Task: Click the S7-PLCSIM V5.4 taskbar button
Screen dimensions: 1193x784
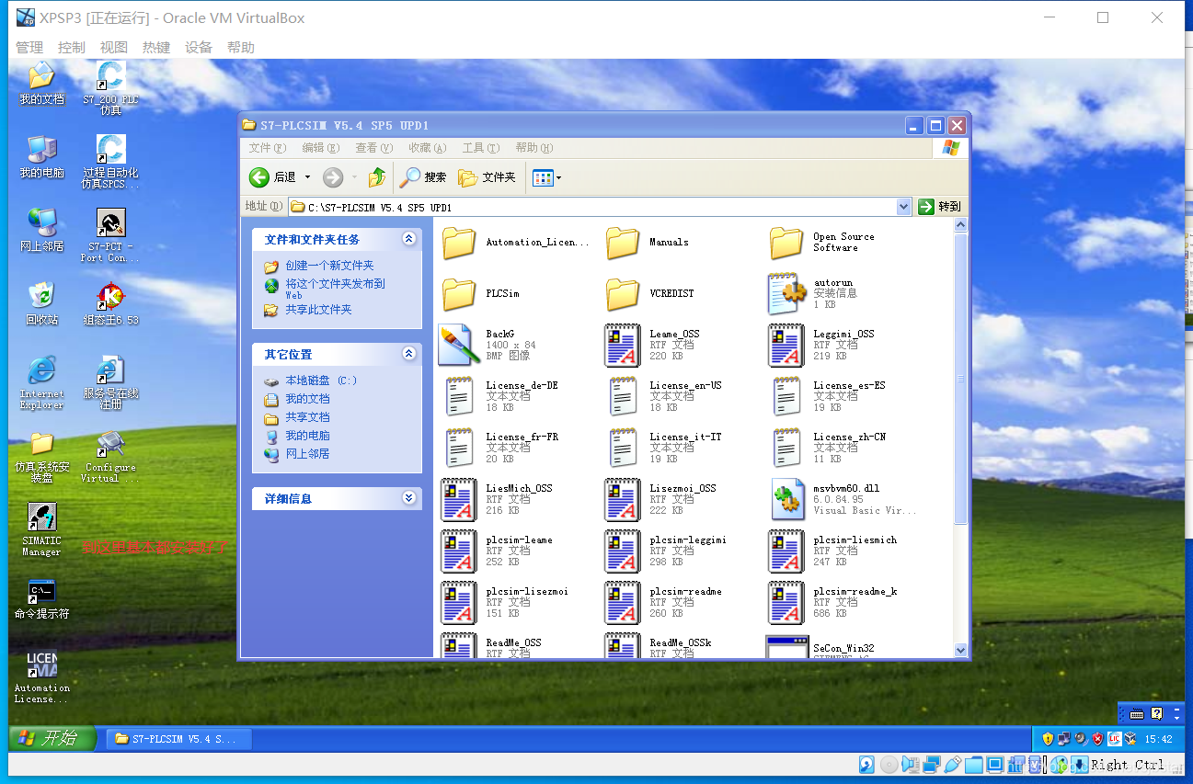Action: (x=179, y=739)
